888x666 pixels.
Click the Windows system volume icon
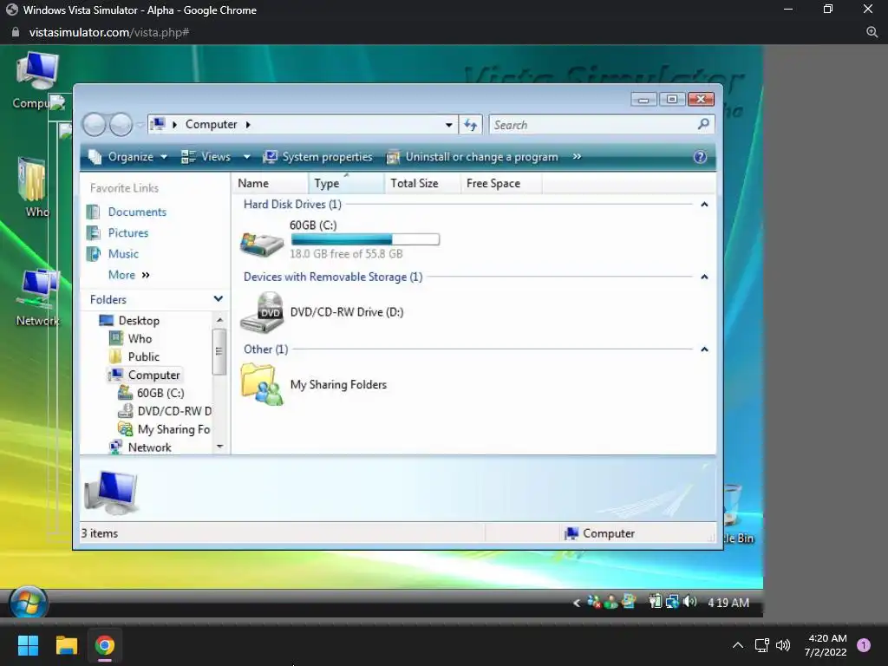(783, 645)
